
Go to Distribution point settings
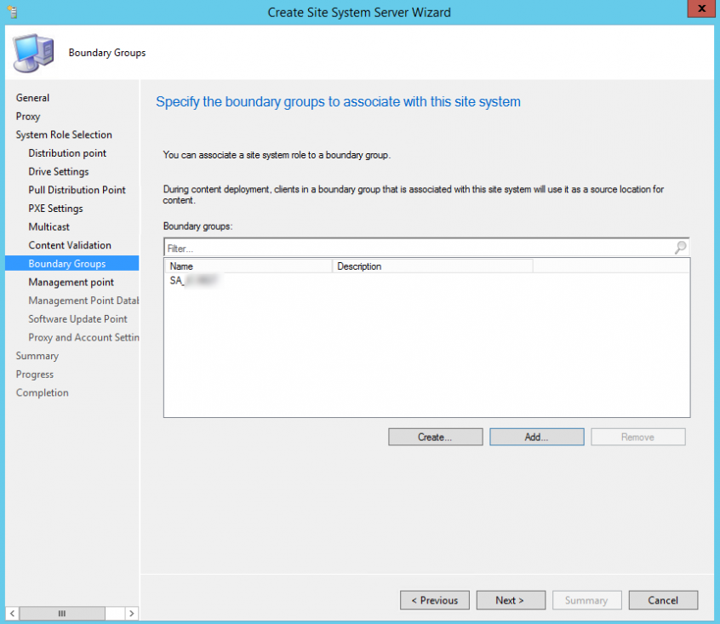pyautogui.click(x=67, y=152)
